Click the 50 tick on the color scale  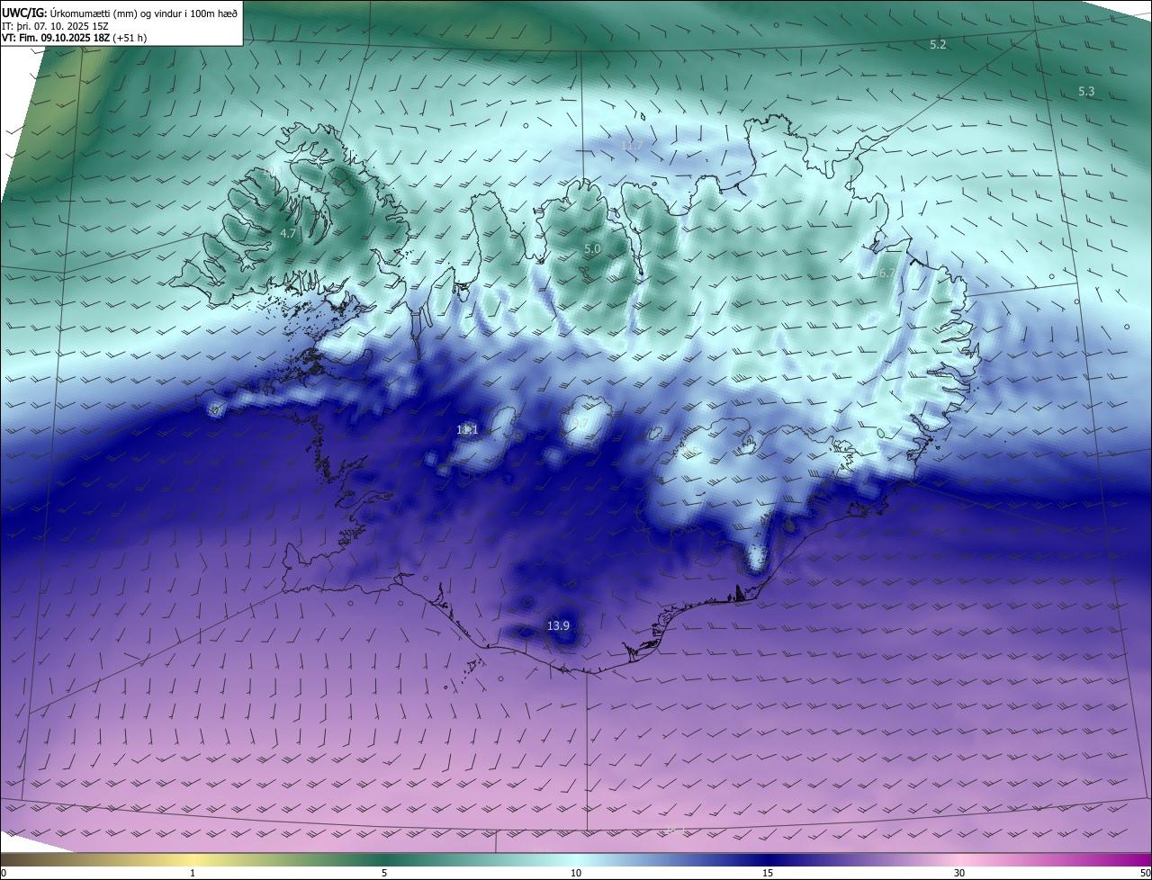(x=1145, y=873)
